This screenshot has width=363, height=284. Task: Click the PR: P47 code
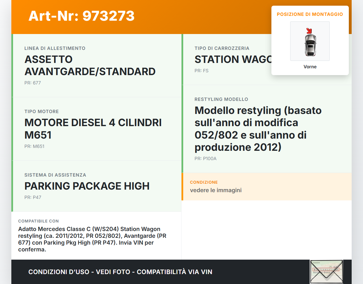click(x=33, y=198)
